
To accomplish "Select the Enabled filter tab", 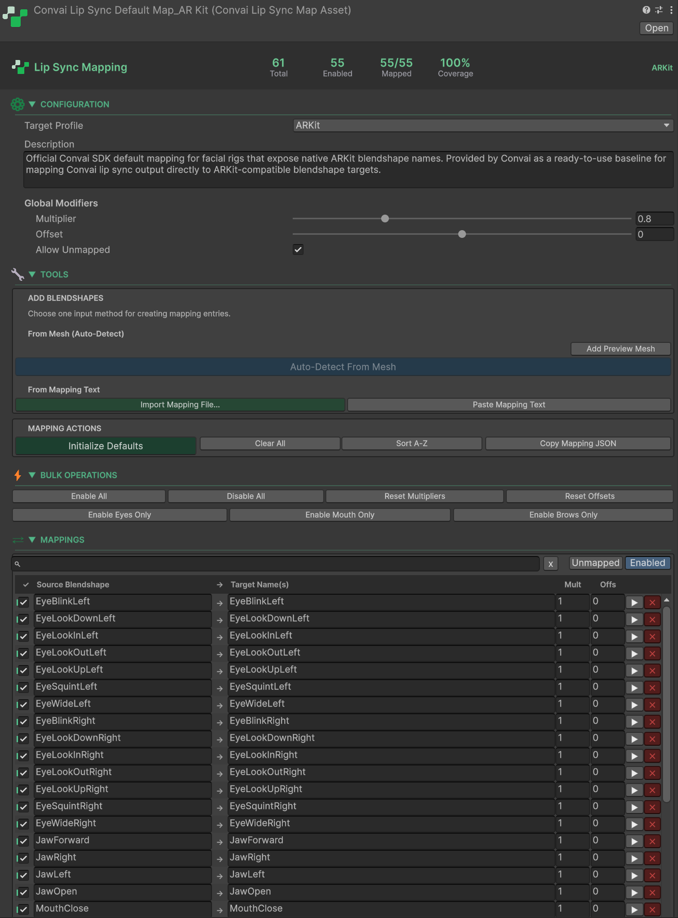I will pyautogui.click(x=647, y=563).
